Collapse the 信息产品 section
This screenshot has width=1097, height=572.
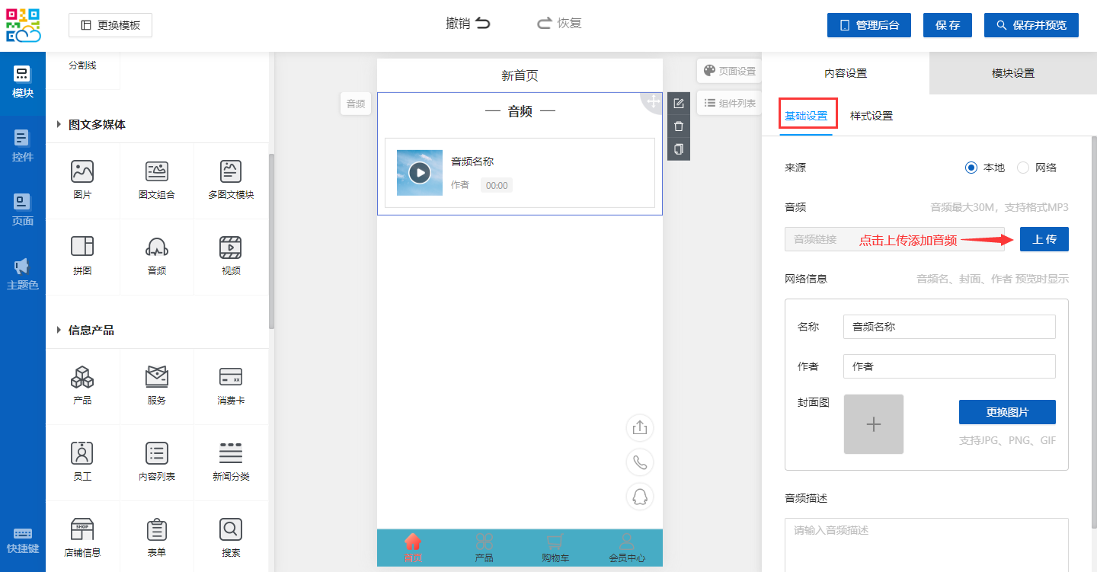(59, 331)
